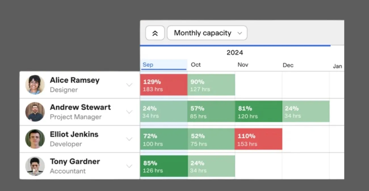The image size is (369, 191).
Task: Select the Dec month label
Action: [x=288, y=65]
